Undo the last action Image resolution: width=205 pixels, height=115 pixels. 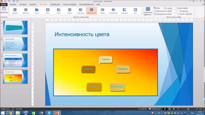[x=9, y=1]
